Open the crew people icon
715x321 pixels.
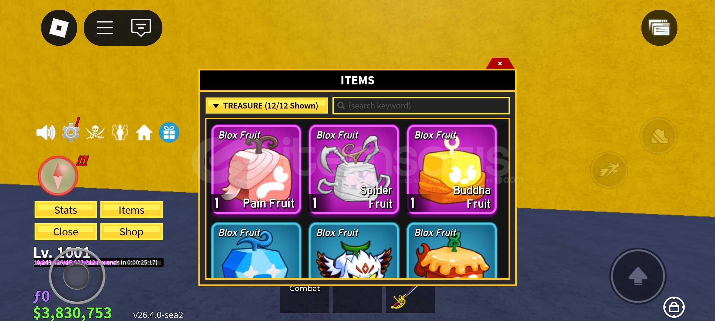(120, 132)
